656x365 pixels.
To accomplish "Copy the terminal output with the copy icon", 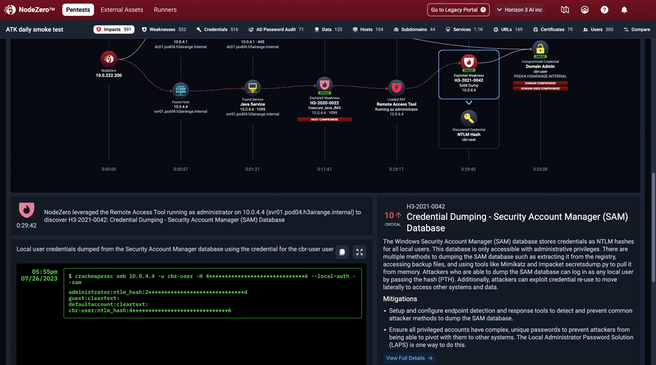I will coord(342,251).
